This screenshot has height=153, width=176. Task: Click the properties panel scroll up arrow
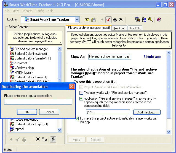[169, 53]
